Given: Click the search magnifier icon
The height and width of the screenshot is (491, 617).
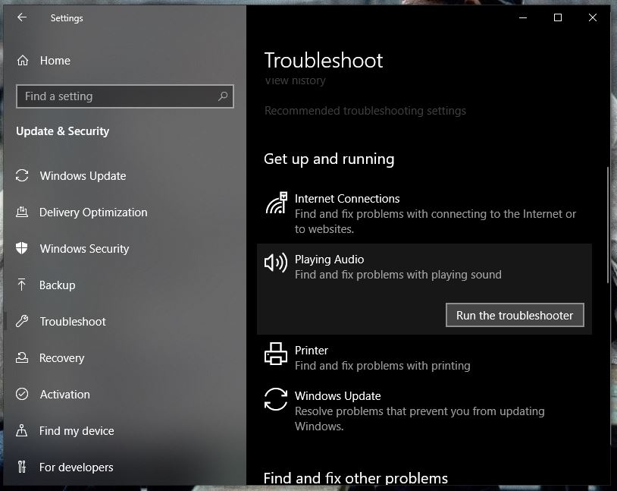Looking at the screenshot, I should click(x=223, y=96).
